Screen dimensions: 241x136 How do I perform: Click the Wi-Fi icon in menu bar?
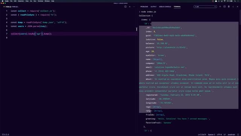click(x=224, y=1)
